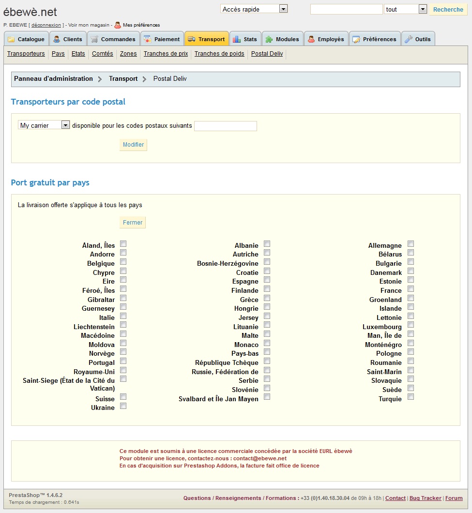The height and width of the screenshot is (513, 472).
Task: Click the Clients person icon
Action: click(x=57, y=39)
